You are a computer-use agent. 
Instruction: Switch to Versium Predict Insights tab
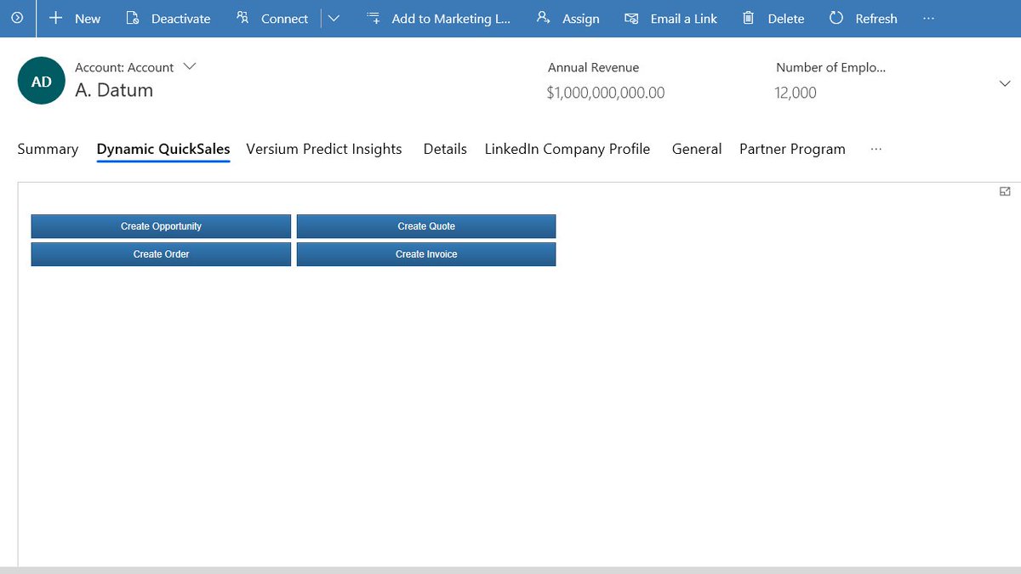324,149
